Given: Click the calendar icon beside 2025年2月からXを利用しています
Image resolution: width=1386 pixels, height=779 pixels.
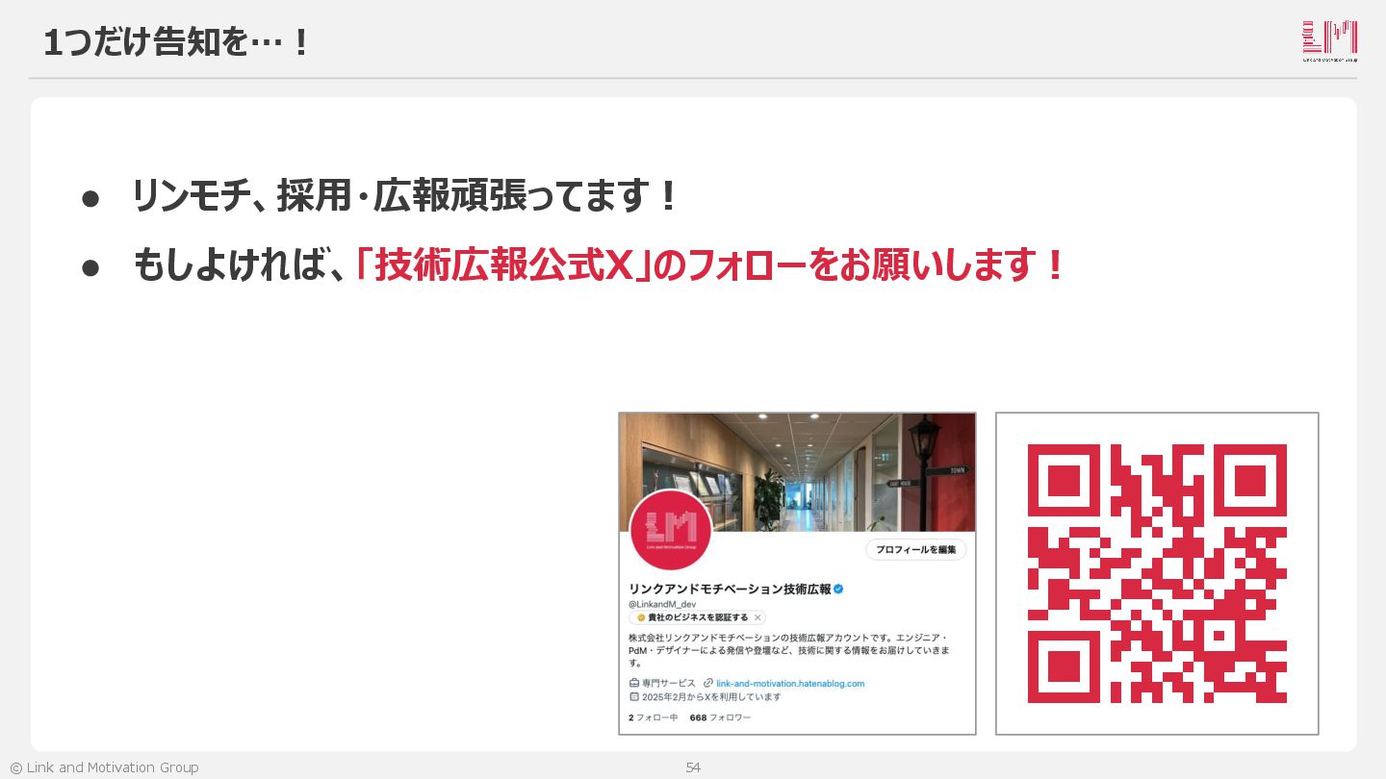Looking at the screenshot, I should (634, 696).
